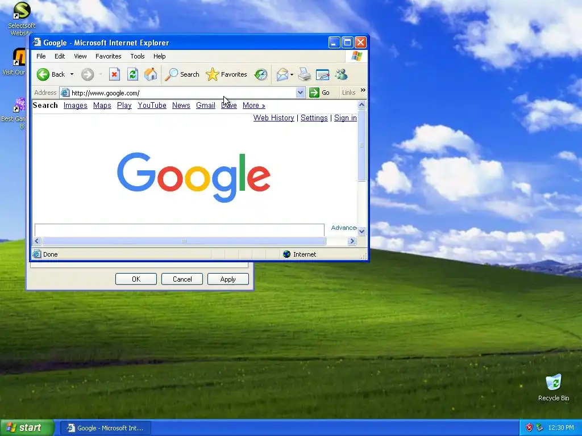
Task: Go to the Home page icon
Action: 150,74
